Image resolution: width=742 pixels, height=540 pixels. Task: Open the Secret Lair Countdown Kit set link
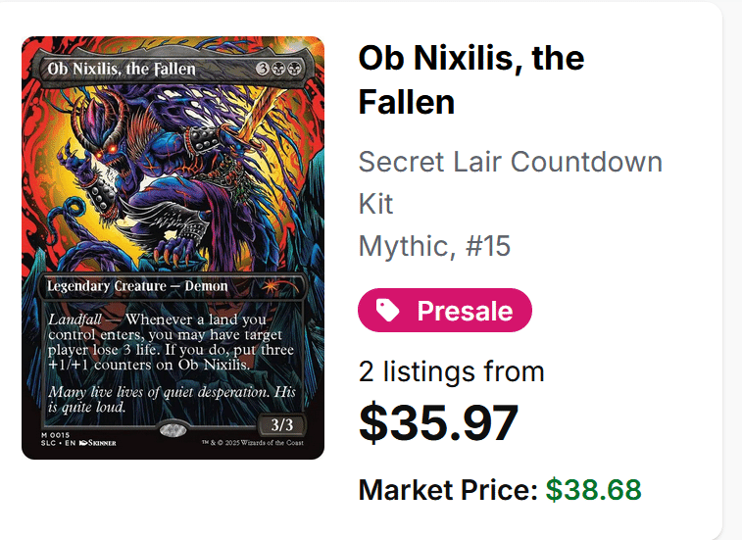[510, 182]
